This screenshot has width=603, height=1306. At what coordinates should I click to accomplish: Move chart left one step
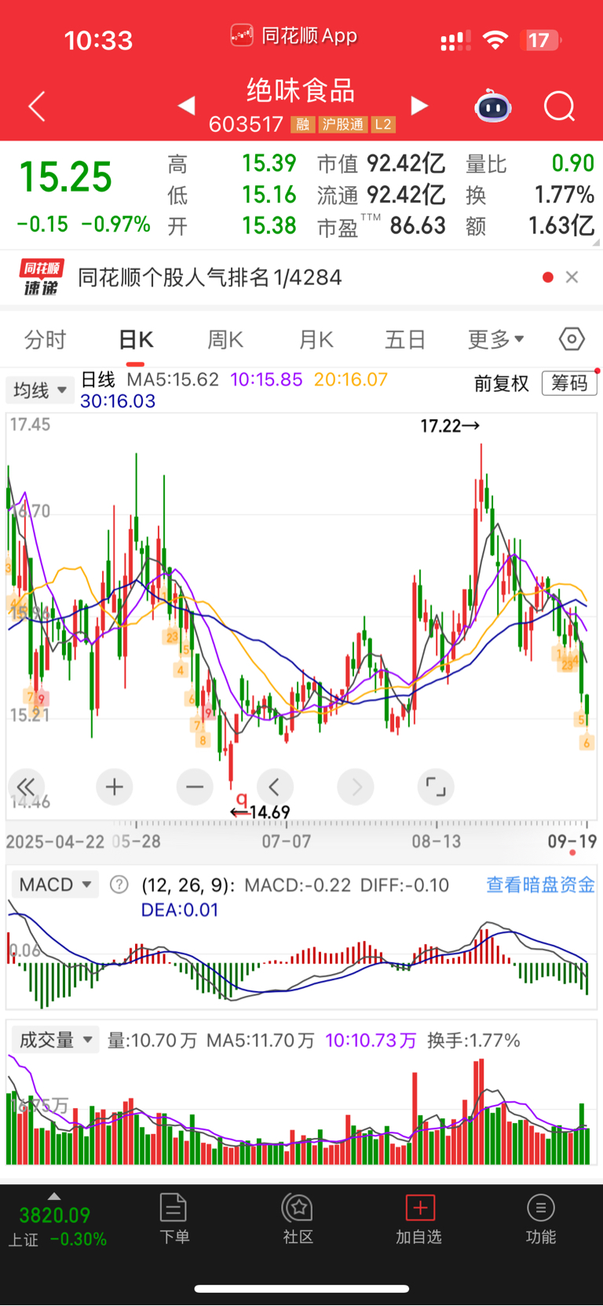pyautogui.click(x=274, y=787)
